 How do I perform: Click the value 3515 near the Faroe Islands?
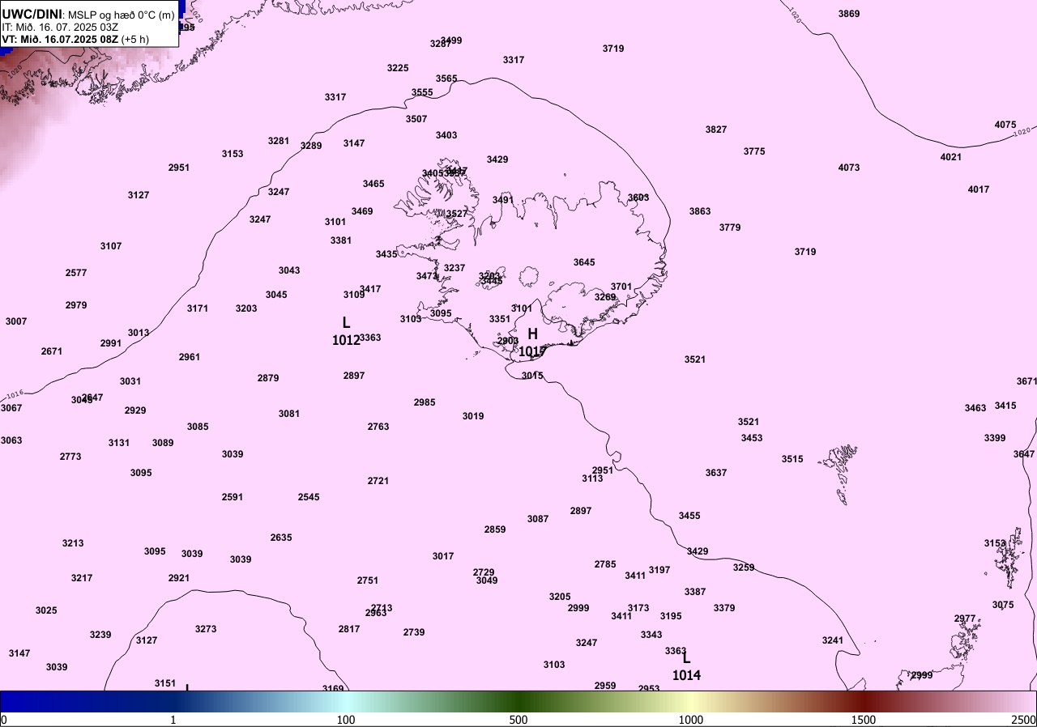click(792, 459)
